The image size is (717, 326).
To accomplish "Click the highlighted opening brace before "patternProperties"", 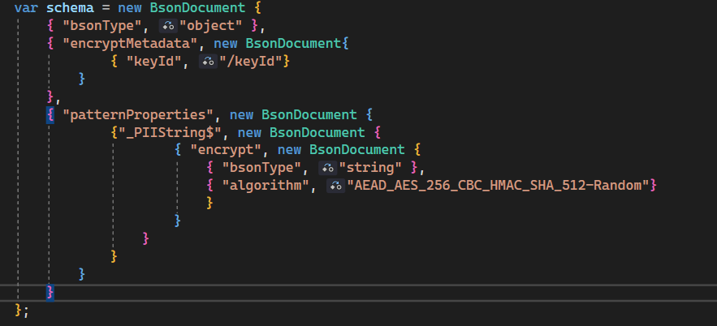I will 50,114.
